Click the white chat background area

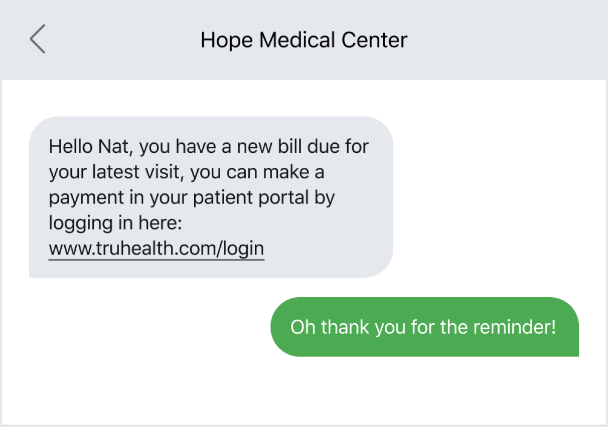coord(301,391)
